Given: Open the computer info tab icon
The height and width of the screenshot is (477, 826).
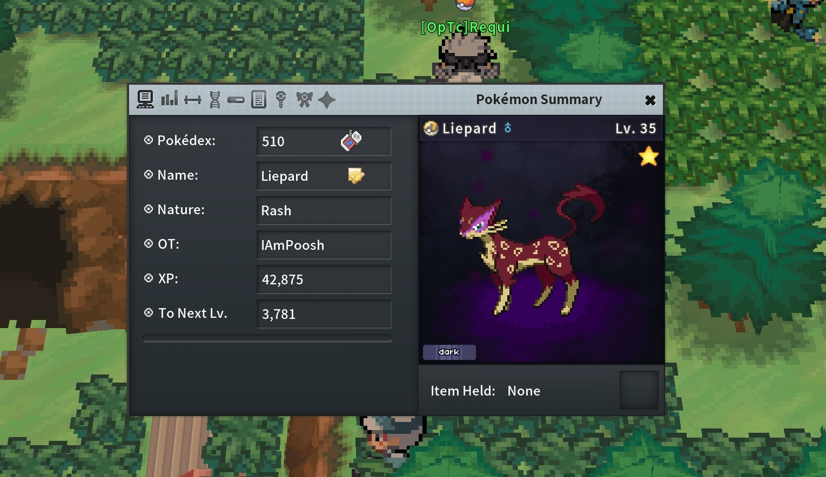Looking at the screenshot, I should click(145, 99).
